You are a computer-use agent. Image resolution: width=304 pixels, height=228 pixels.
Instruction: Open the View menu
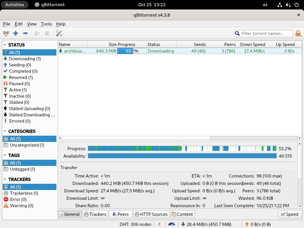coord(32,24)
